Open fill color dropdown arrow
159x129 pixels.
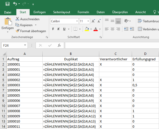(x=91, y=29)
